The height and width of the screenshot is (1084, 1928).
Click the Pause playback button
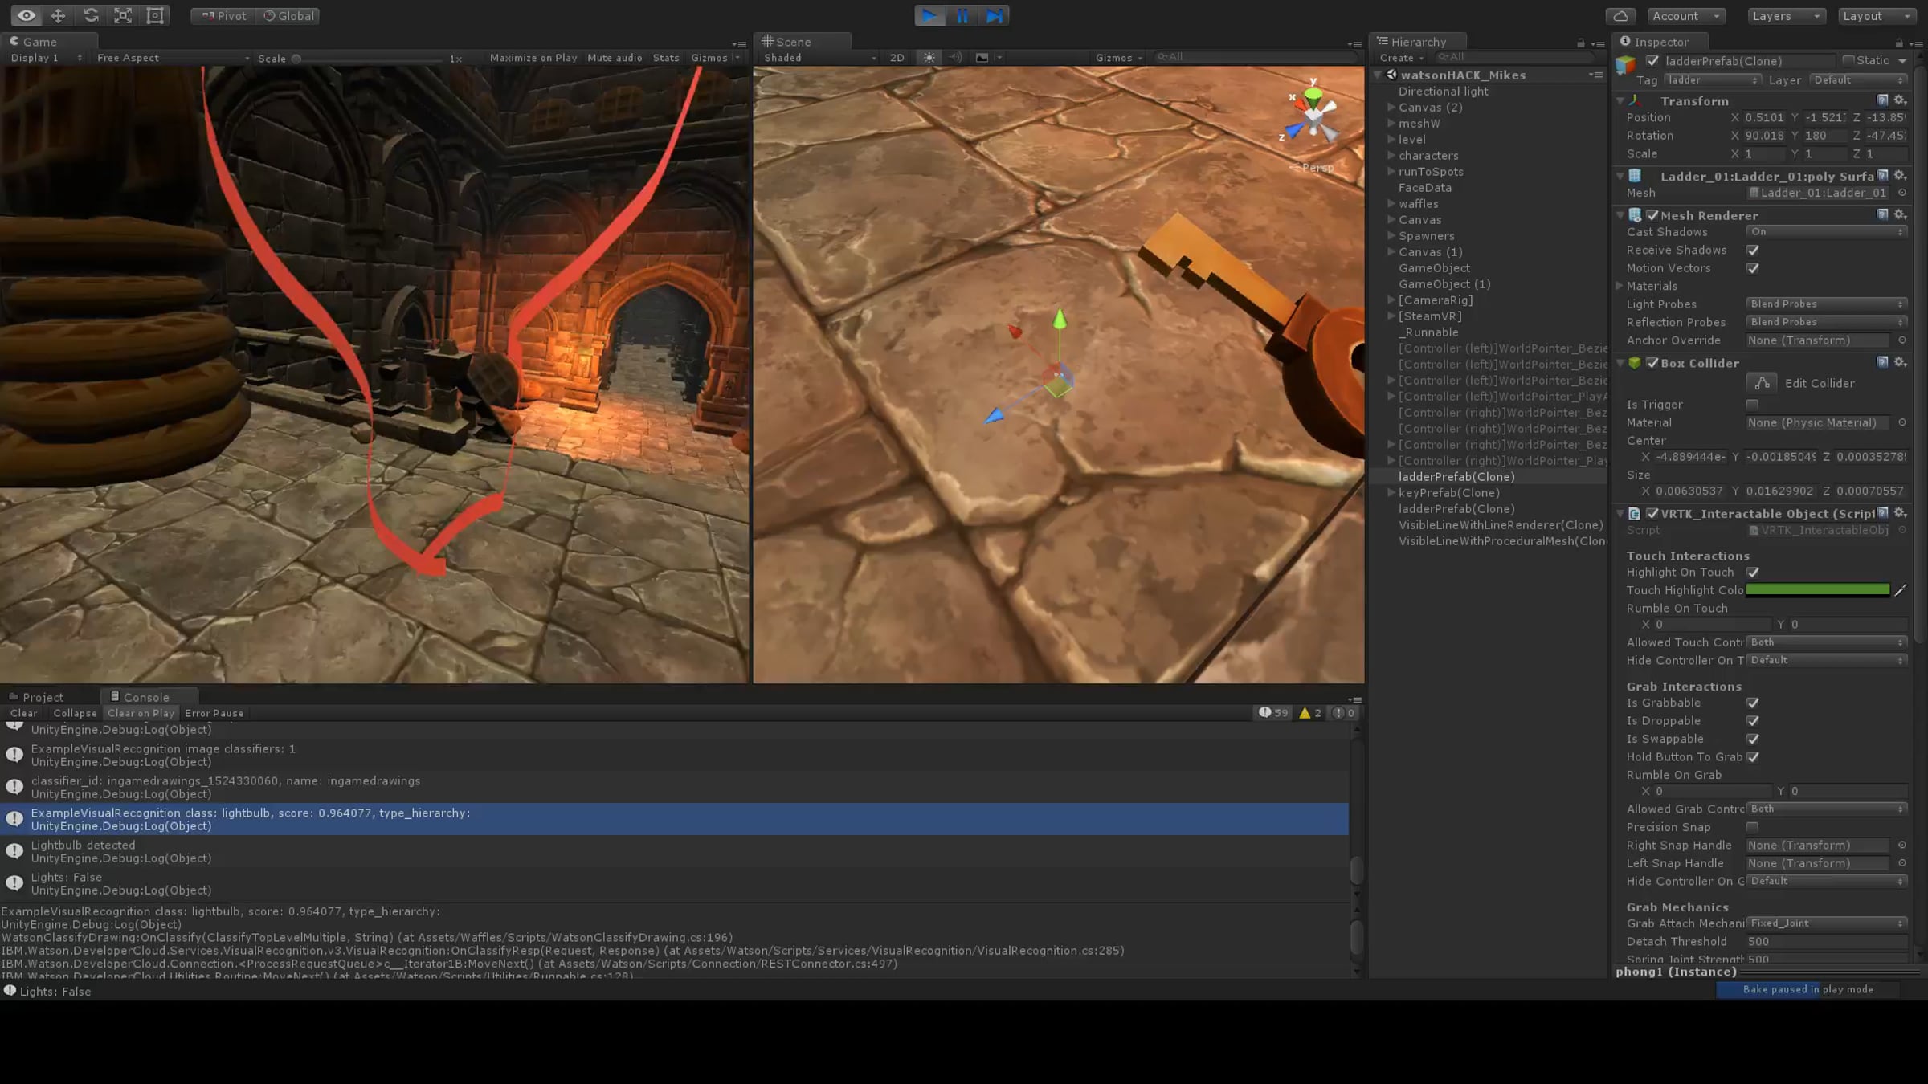click(x=962, y=16)
